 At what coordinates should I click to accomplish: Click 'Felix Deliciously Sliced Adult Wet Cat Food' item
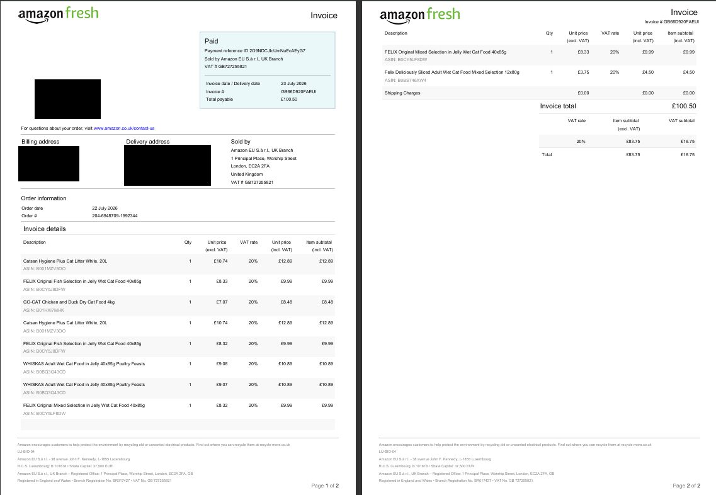(452, 72)
